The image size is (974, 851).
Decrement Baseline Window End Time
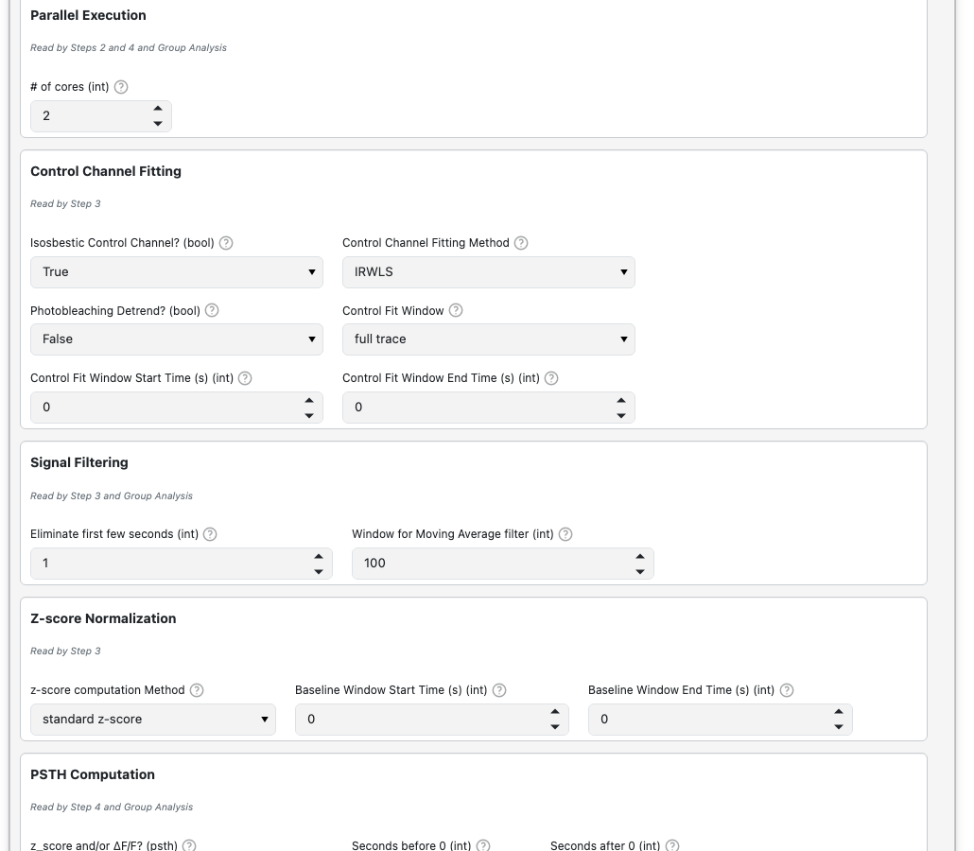839,727
